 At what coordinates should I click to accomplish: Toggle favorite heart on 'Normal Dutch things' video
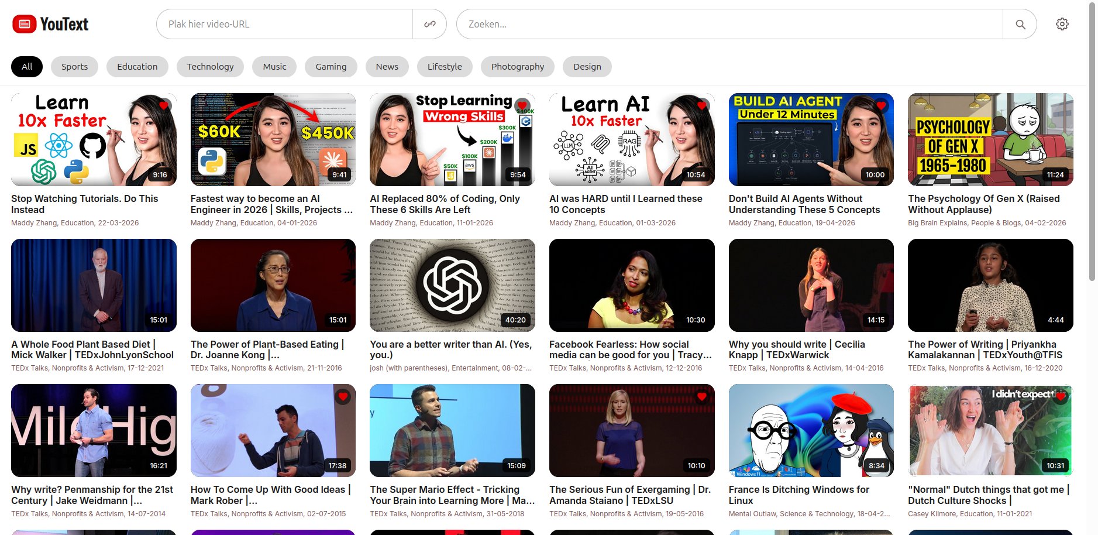click(1060, 396)
